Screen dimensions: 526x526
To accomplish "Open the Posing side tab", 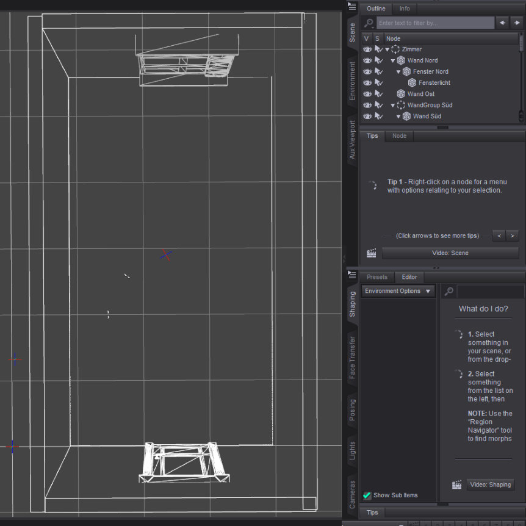I will point(352,410).
